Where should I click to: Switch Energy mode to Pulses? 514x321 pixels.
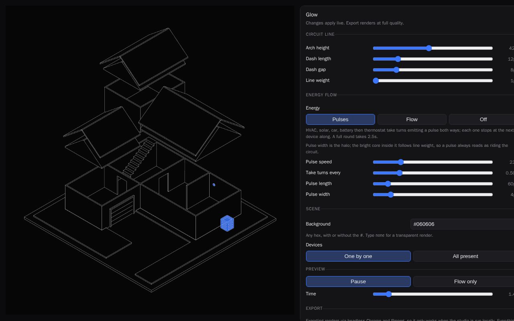point(341,120)
